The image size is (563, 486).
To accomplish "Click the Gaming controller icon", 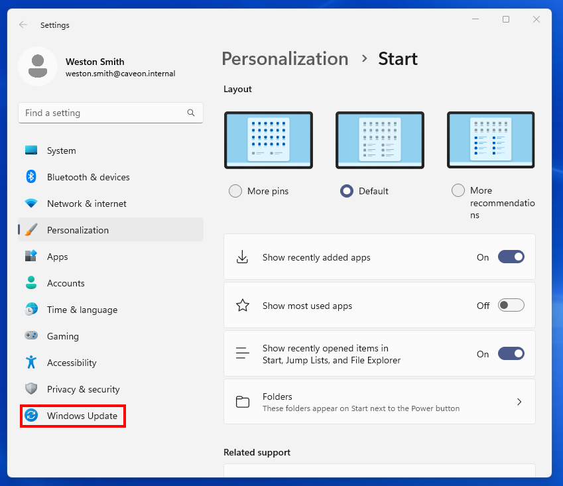I will 31,335.
